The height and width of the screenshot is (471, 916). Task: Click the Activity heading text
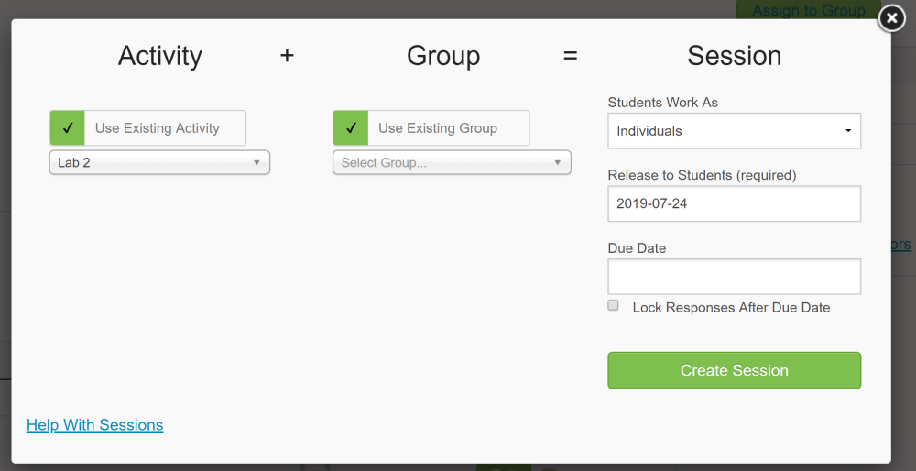tap(159, 56)
